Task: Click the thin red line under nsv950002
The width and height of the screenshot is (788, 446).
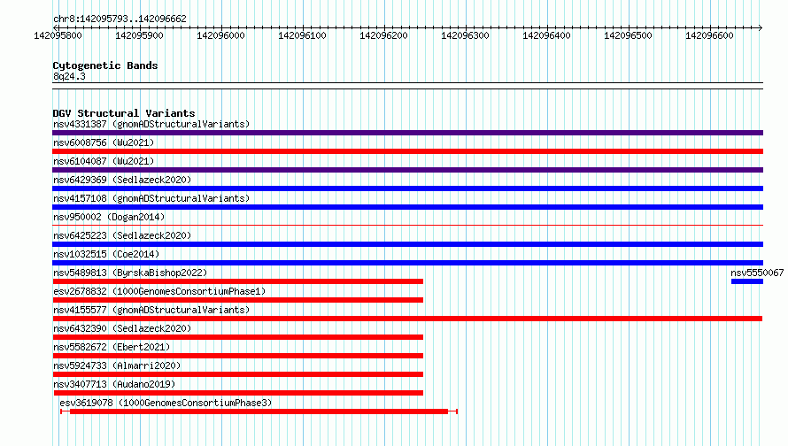Action: click(407, 225)
